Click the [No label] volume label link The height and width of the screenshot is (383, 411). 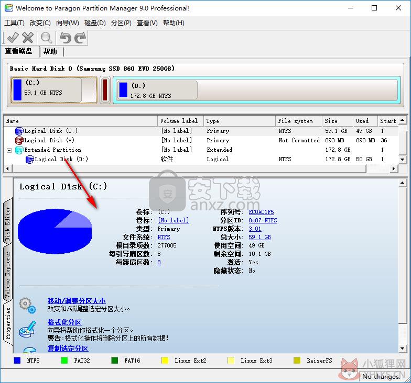[173, 220]
